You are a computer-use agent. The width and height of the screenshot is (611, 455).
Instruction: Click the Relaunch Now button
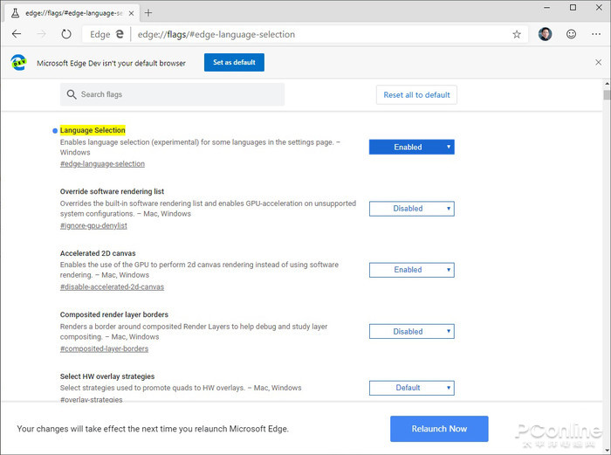(439, 429)
